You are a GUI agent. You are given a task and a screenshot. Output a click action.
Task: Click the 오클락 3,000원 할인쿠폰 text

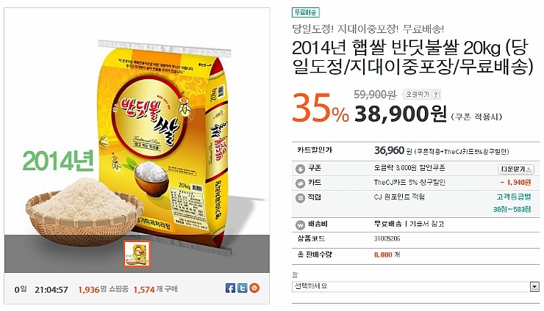(409, 168)
